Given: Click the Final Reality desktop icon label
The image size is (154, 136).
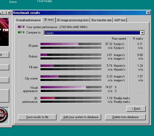Looking at the screenshot, I should pos(45,1).
